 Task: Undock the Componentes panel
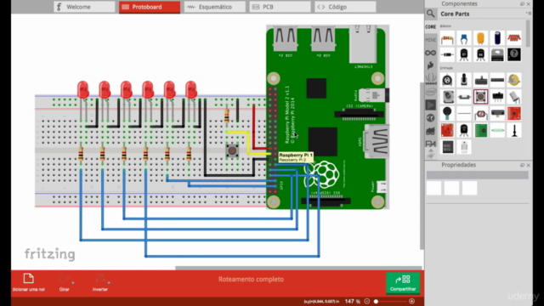point(522,3)
